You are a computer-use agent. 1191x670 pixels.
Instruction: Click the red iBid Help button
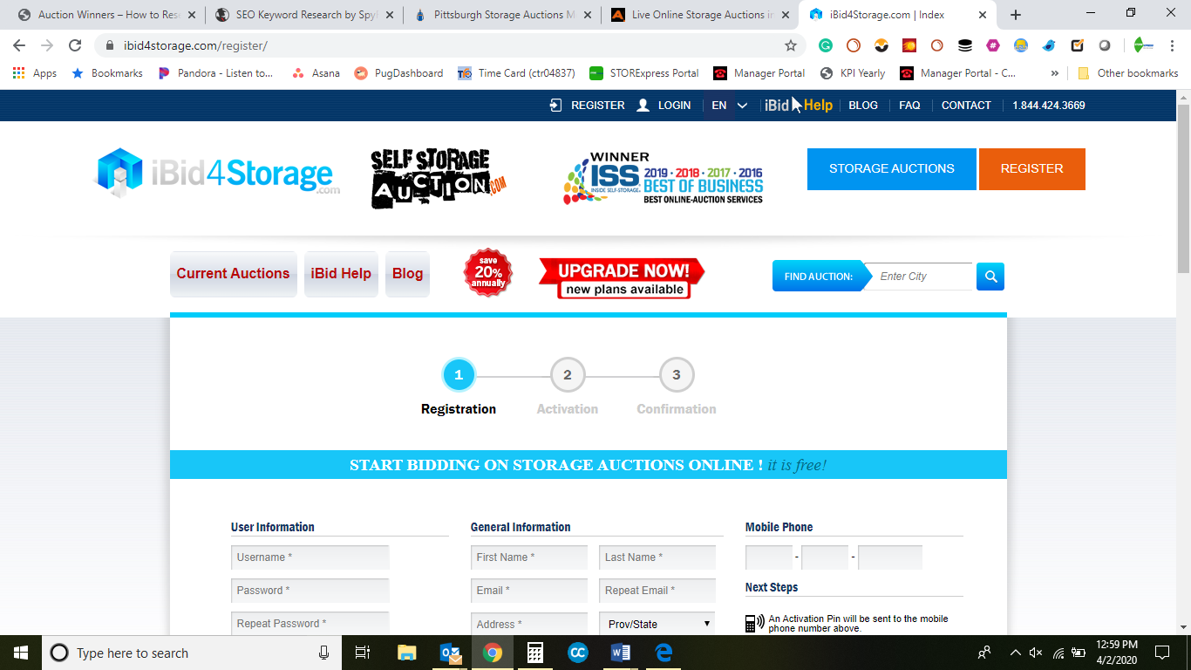tap(341, 274)
